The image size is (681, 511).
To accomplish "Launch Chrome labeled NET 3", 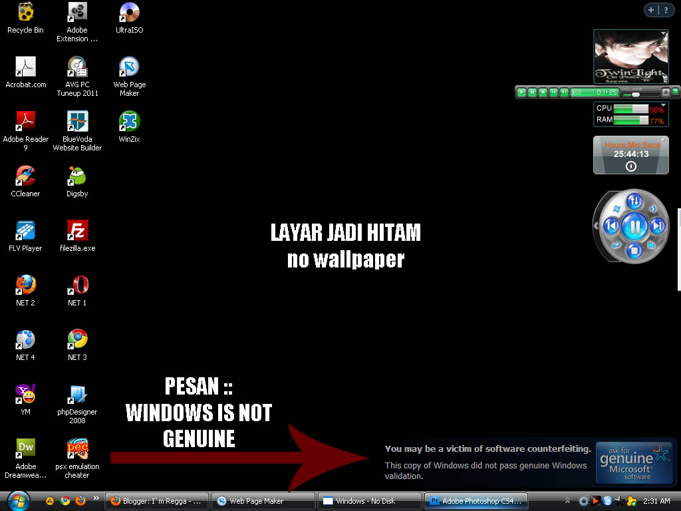I will [77, 345].
